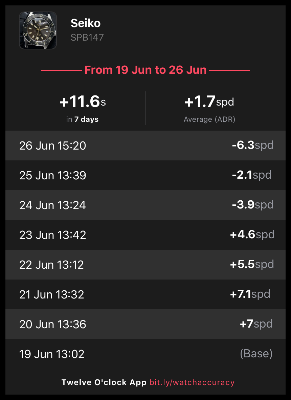Click the Average (ADR) label
The width and height of the screenshot is (291, 400).
tap(209, 119)
